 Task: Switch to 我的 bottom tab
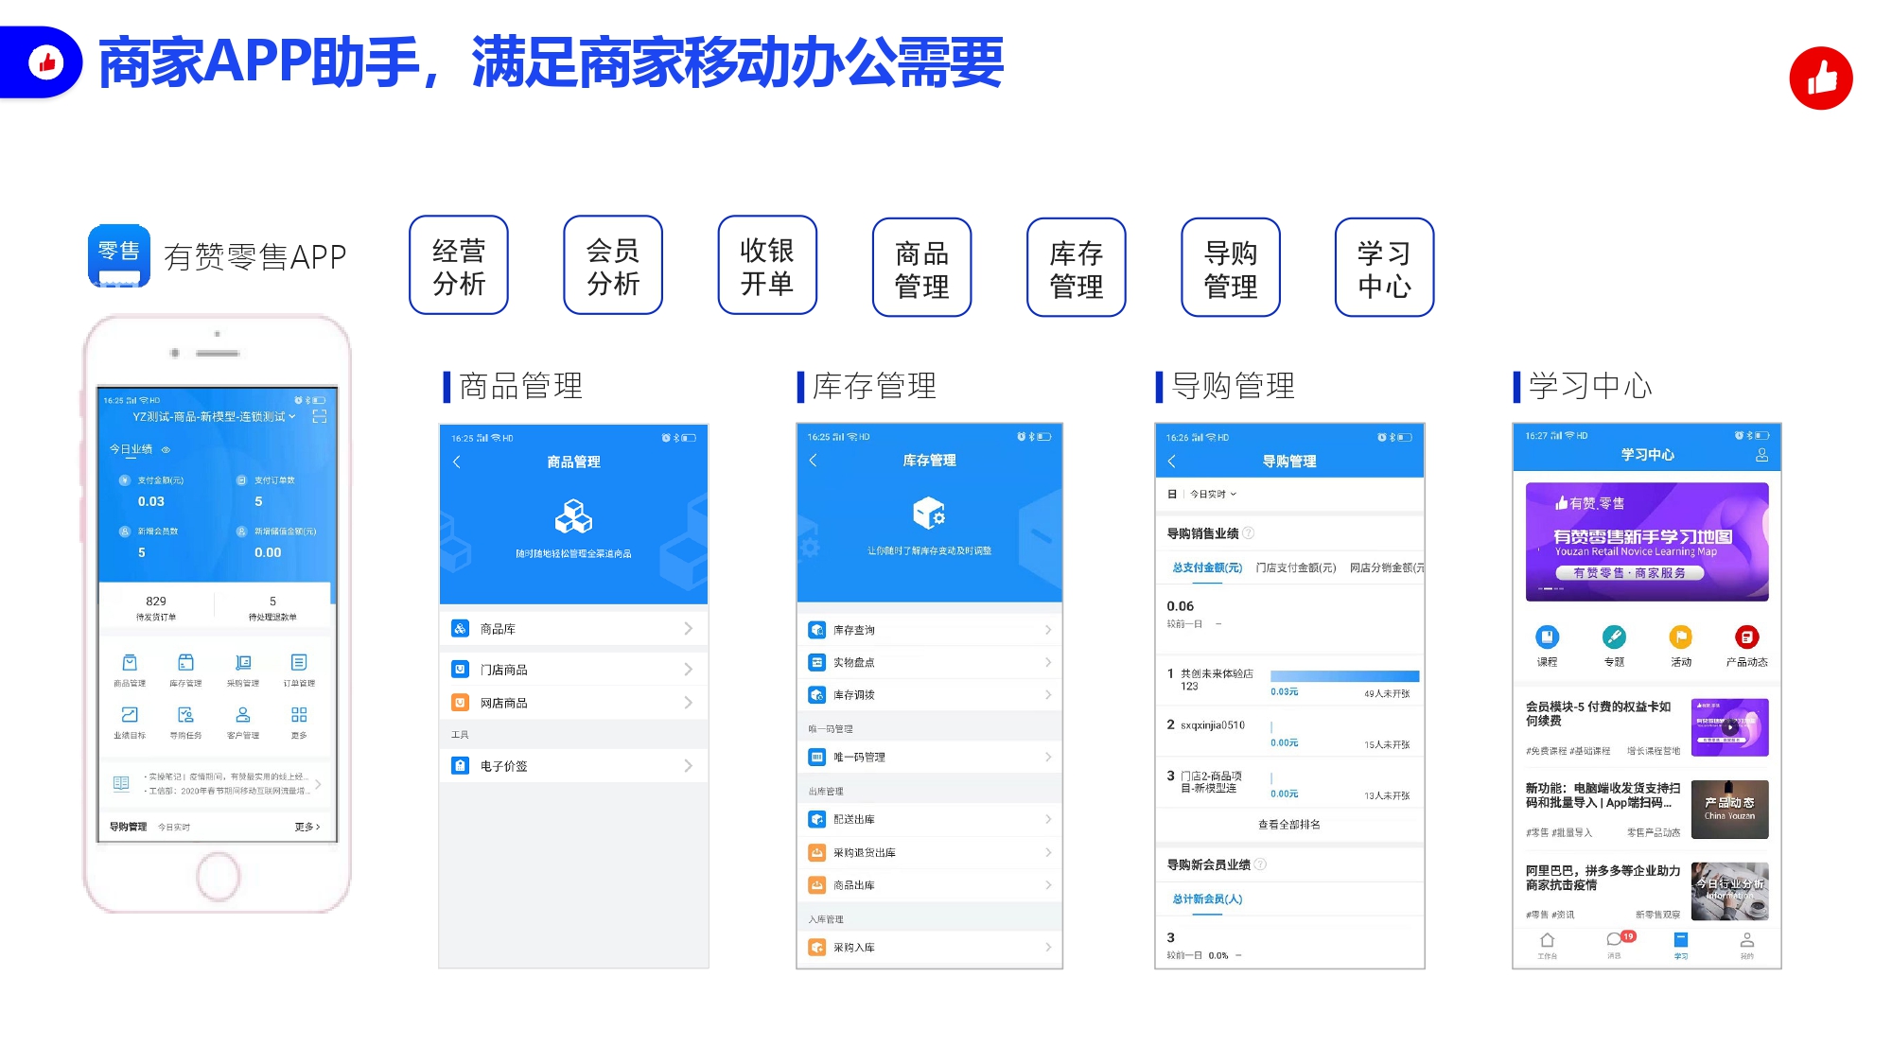[x=1746, y=946]
